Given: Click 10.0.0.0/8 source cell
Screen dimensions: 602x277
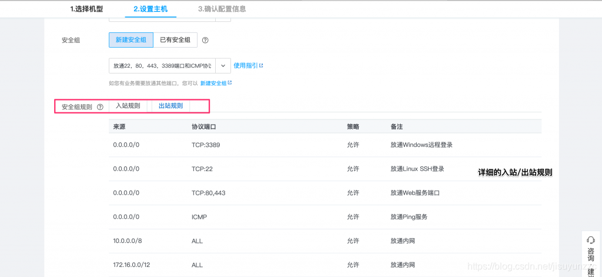Looking at the screenshot, I should [x=128, y=241].
